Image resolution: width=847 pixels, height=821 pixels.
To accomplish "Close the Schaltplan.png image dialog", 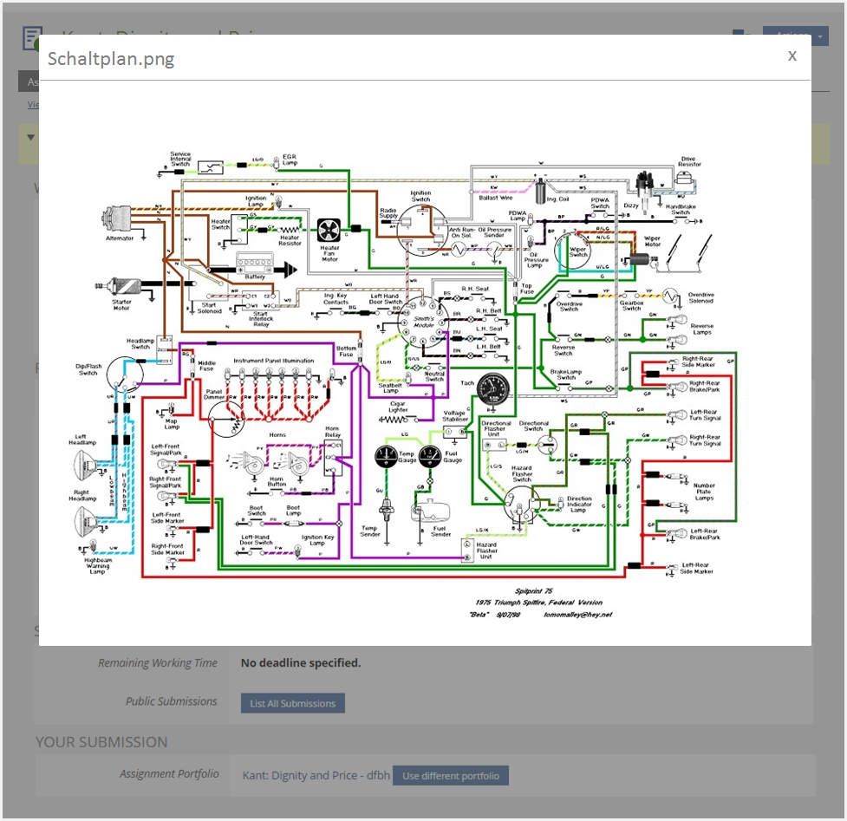I will point(792,56).
